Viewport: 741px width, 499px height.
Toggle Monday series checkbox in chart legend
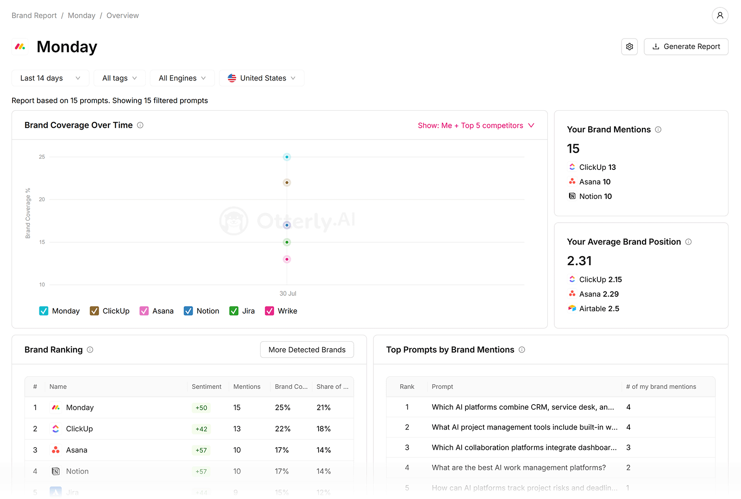[44, 311]
